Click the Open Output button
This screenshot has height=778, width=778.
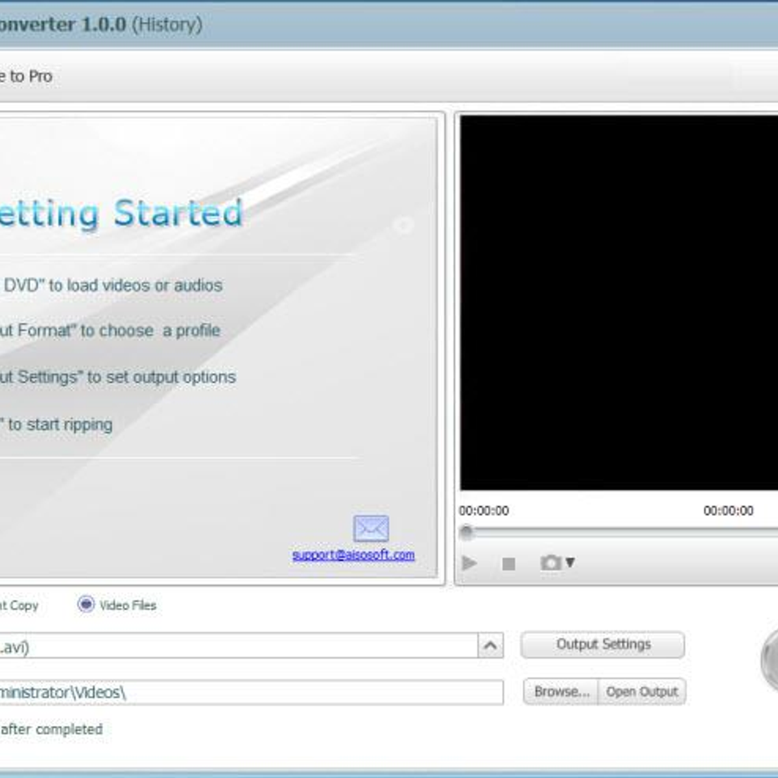click(x=642, y=692)
